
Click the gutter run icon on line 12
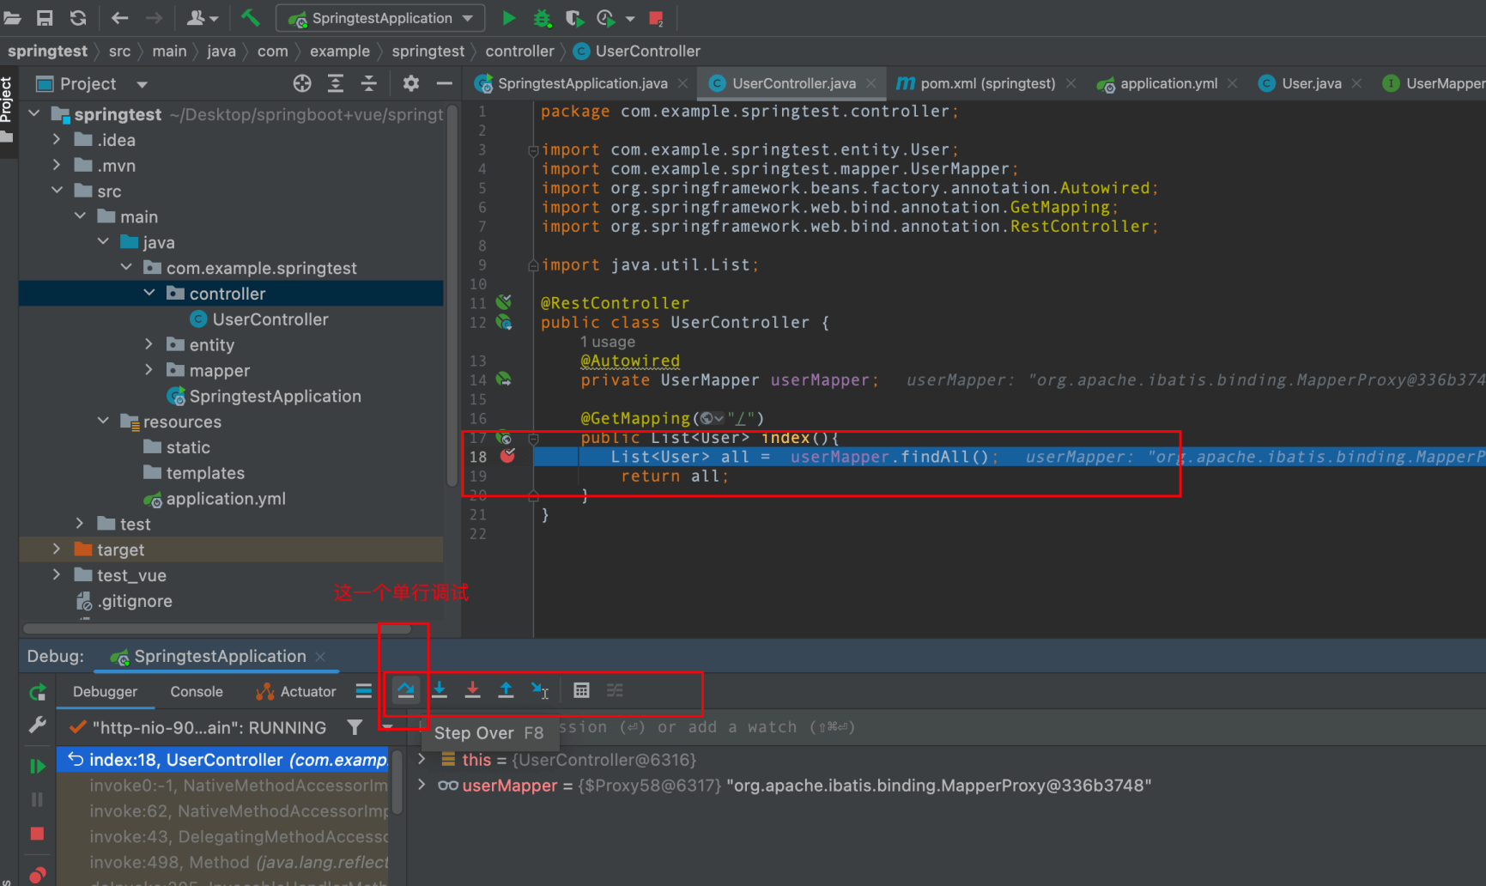pyautogui.click(x=504, y=322)
